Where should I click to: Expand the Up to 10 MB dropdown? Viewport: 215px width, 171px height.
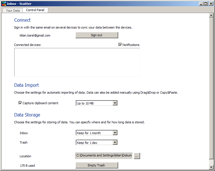pyautogui.click(x=97, y=103)
